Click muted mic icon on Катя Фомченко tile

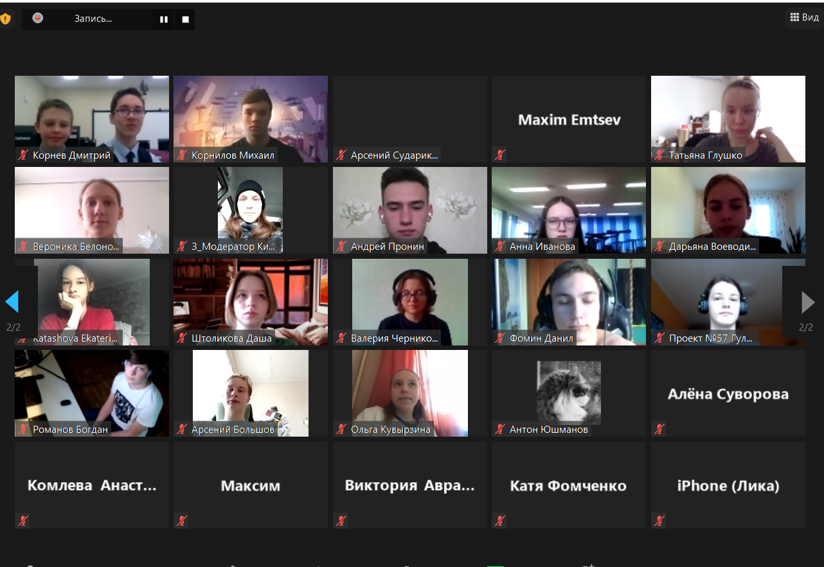500,521
